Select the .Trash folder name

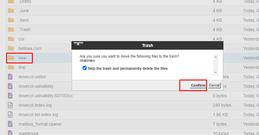click(24, 30)
